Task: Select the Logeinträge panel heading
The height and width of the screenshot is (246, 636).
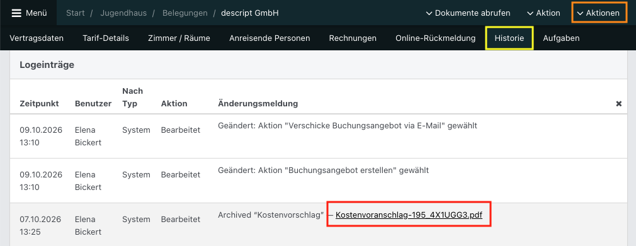Action: click(x=47, y=64)
